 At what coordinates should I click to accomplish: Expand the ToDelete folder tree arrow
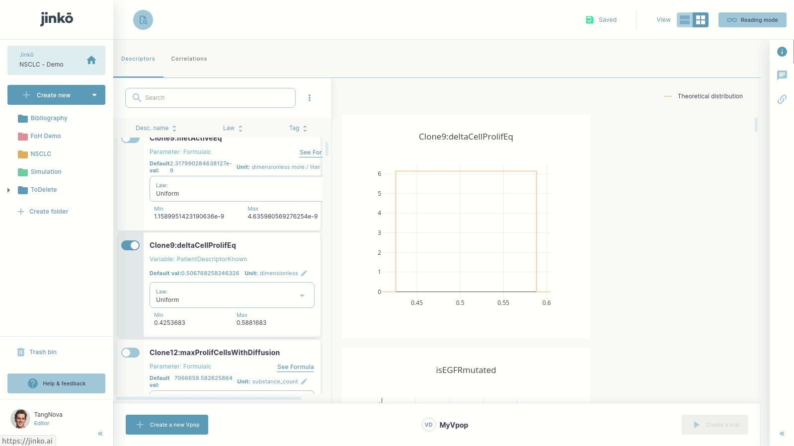click(x=8, y=190)
